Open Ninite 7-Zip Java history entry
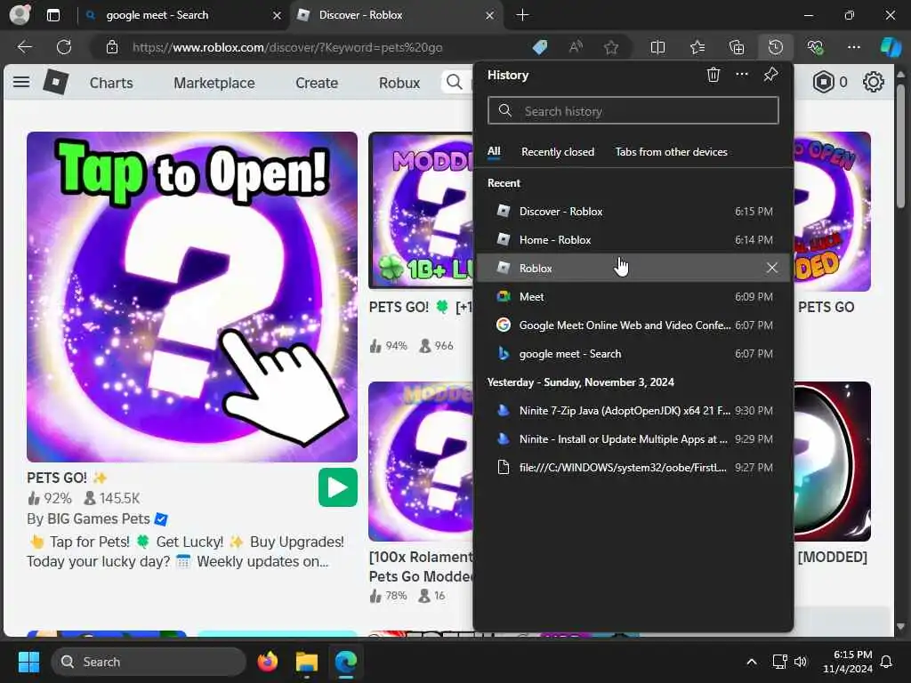This screenshot has width=911, height=683. click(x=633, y=411)
